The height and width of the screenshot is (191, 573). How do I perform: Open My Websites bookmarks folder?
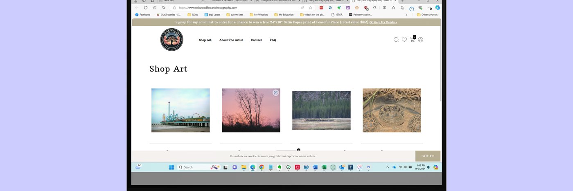point(259,15)
